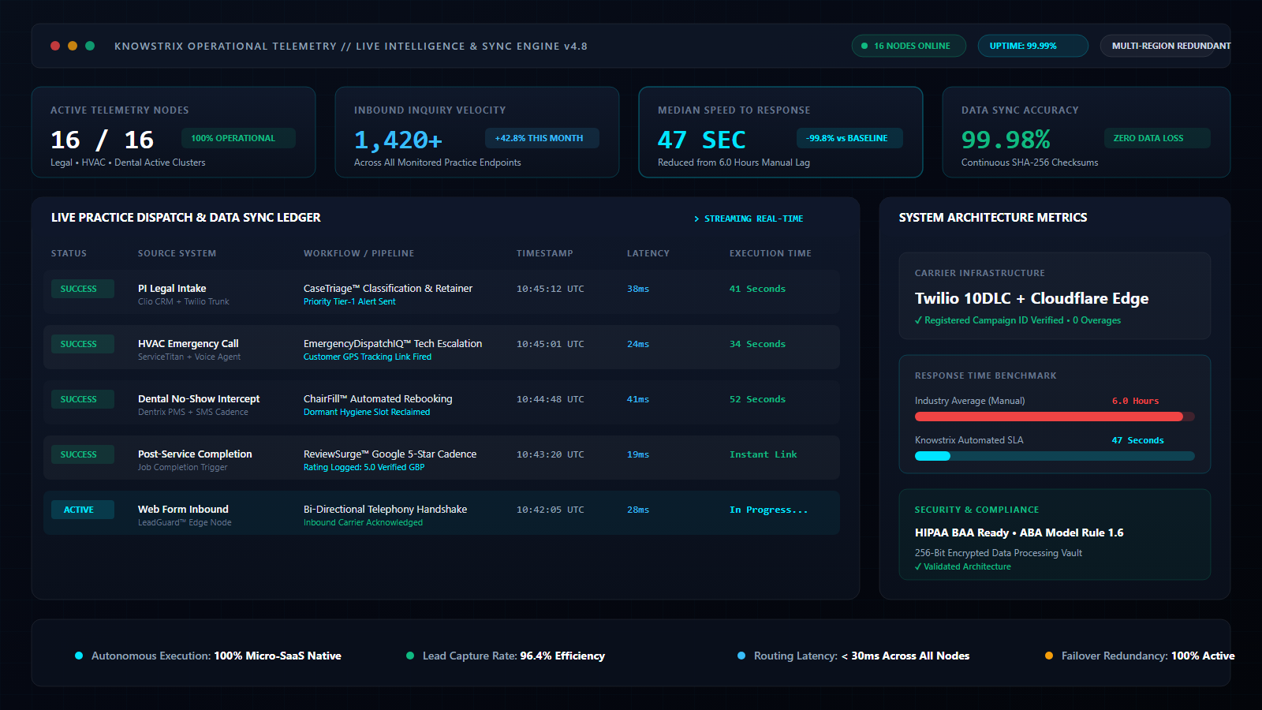Click the Lead Capture Rate green dot
Viewport: 1262px width, 710px height.
point(410,656)
